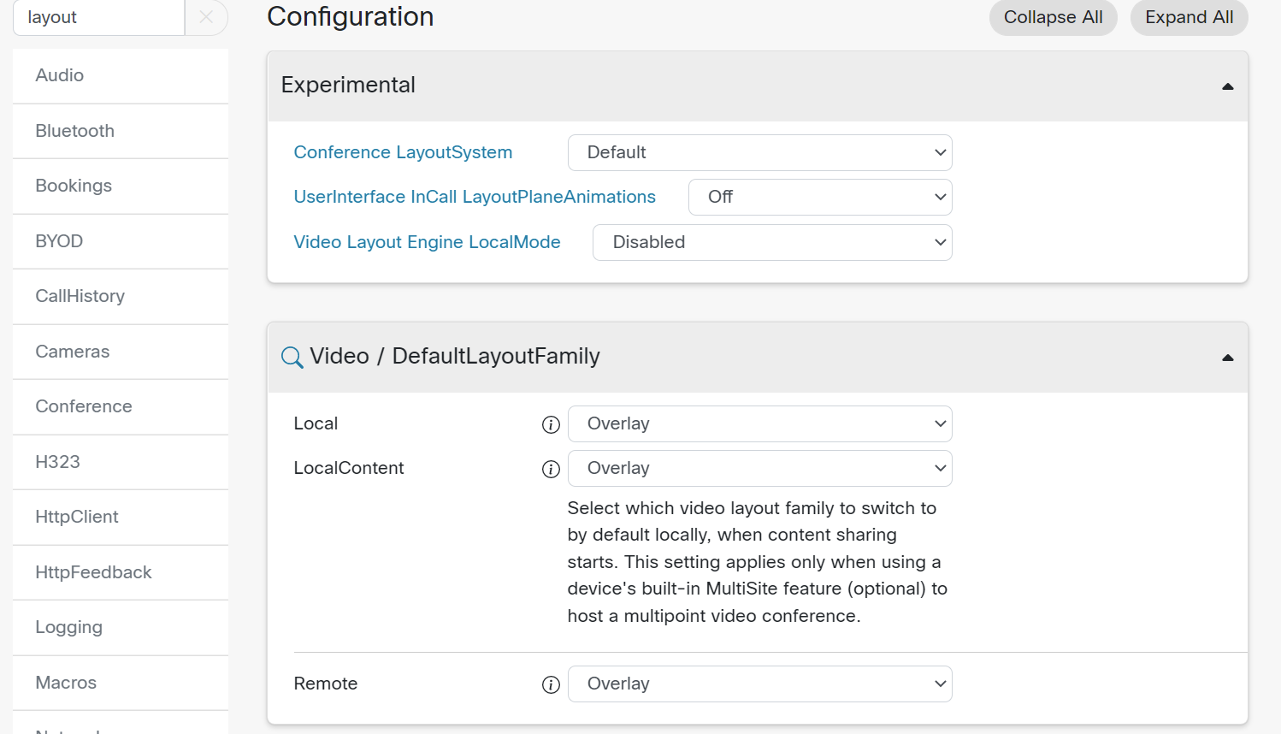Select the Conference category in the sidebar
This screenshot has width=1281, height=734.
coord(83,406)
